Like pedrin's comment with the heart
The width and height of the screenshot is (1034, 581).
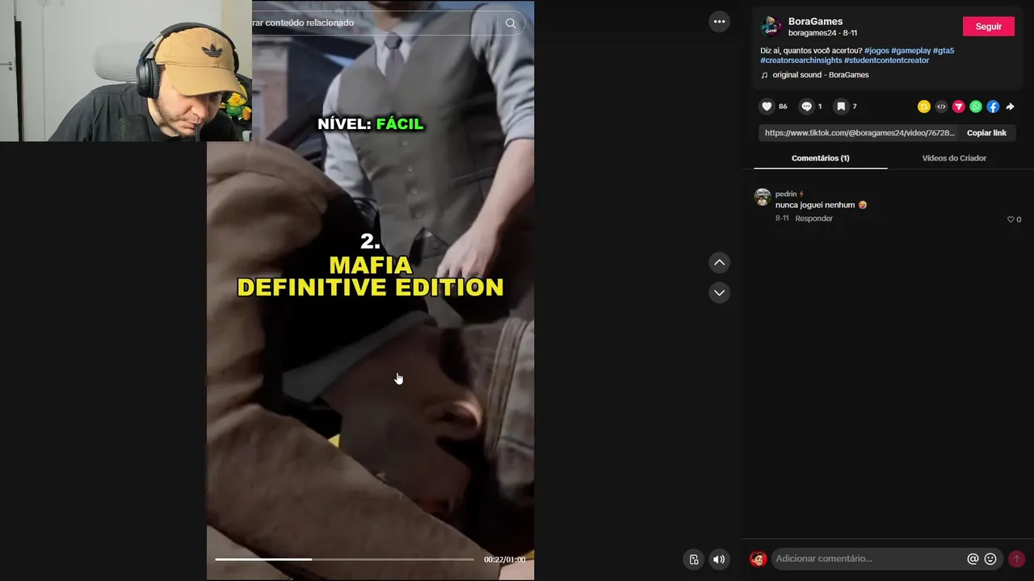click(x=1011, y=219)
